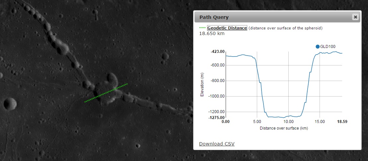The height and width of the screenshot is (161, 368).
Task: Click the 10.00 km x-axis tick label
Action: point(288,122)
